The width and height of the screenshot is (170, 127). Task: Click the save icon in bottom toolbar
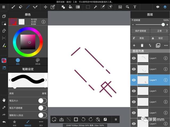click(61, 119)
